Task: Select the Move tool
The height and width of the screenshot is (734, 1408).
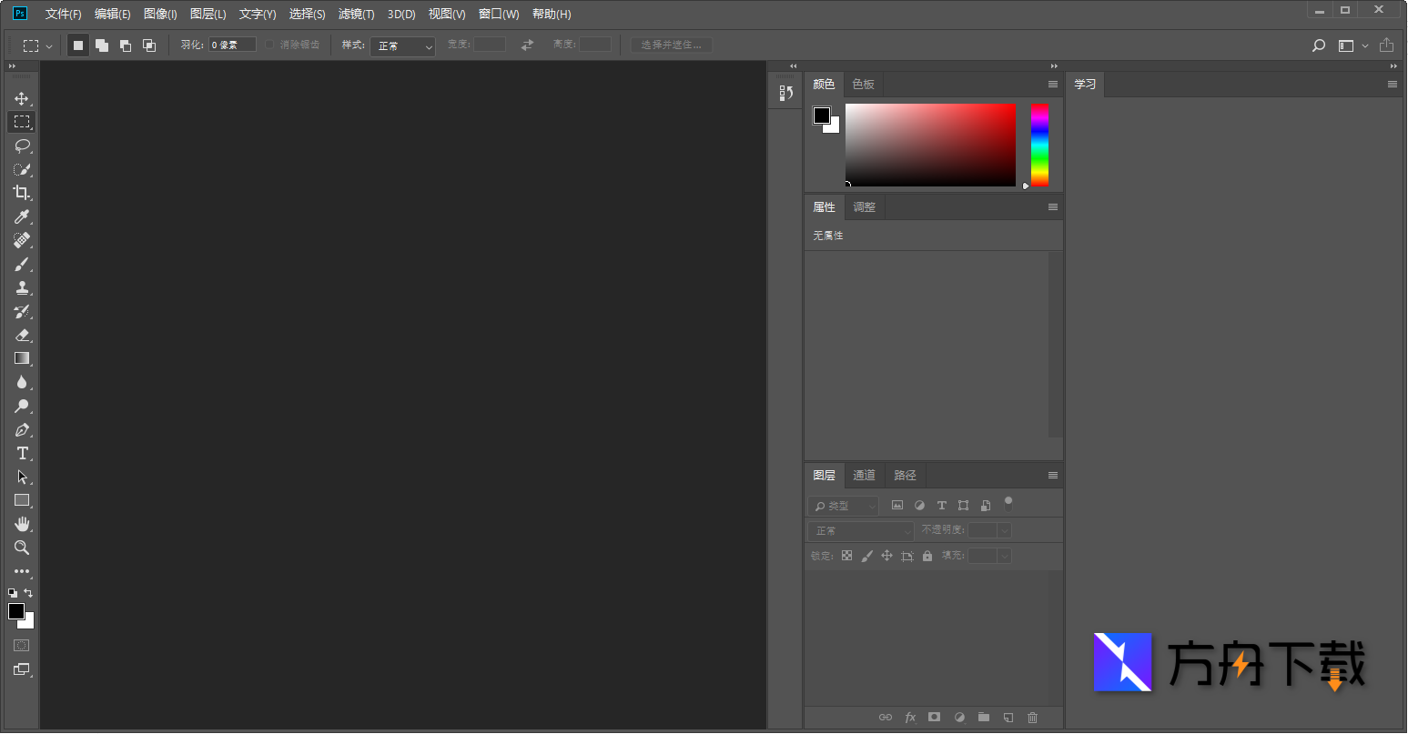Action: click(x=21, y=98)
